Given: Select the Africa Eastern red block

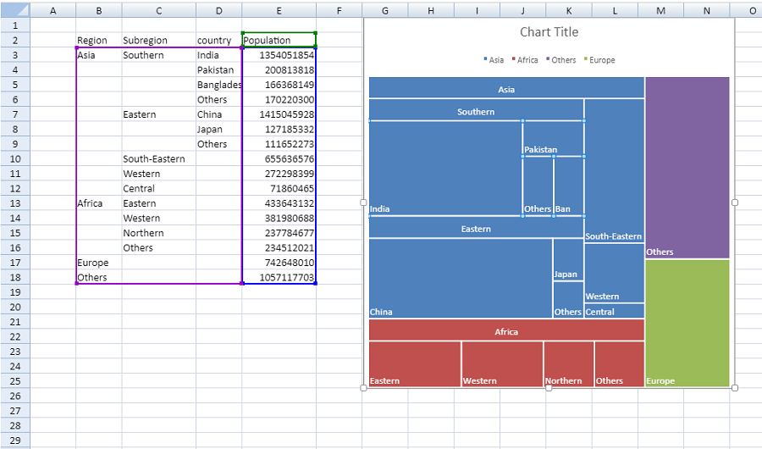Looking at the screenshot, I should (415, 364).
